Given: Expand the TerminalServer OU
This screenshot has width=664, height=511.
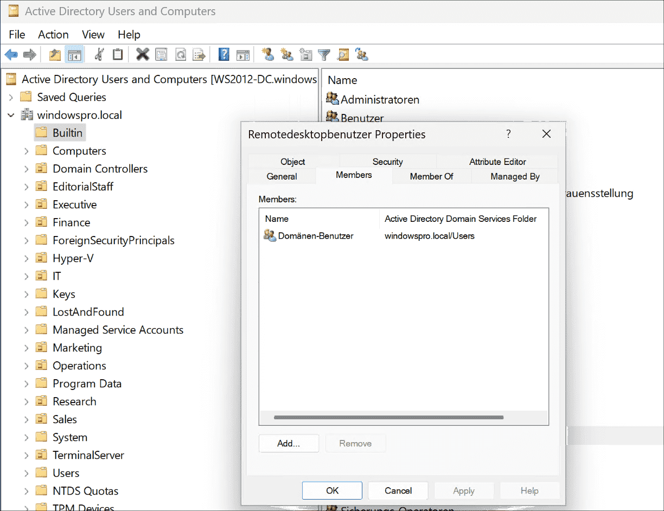Looking at the screenshot, I should click(x=27, y=455).
